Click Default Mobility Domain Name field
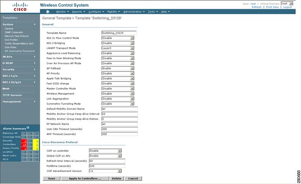The height and width of the screenshot is (184, 301). tap(119, 109)
